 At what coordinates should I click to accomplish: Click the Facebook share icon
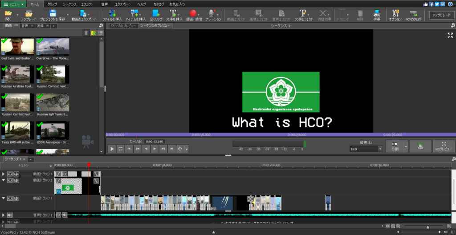(x=431, y=4)
